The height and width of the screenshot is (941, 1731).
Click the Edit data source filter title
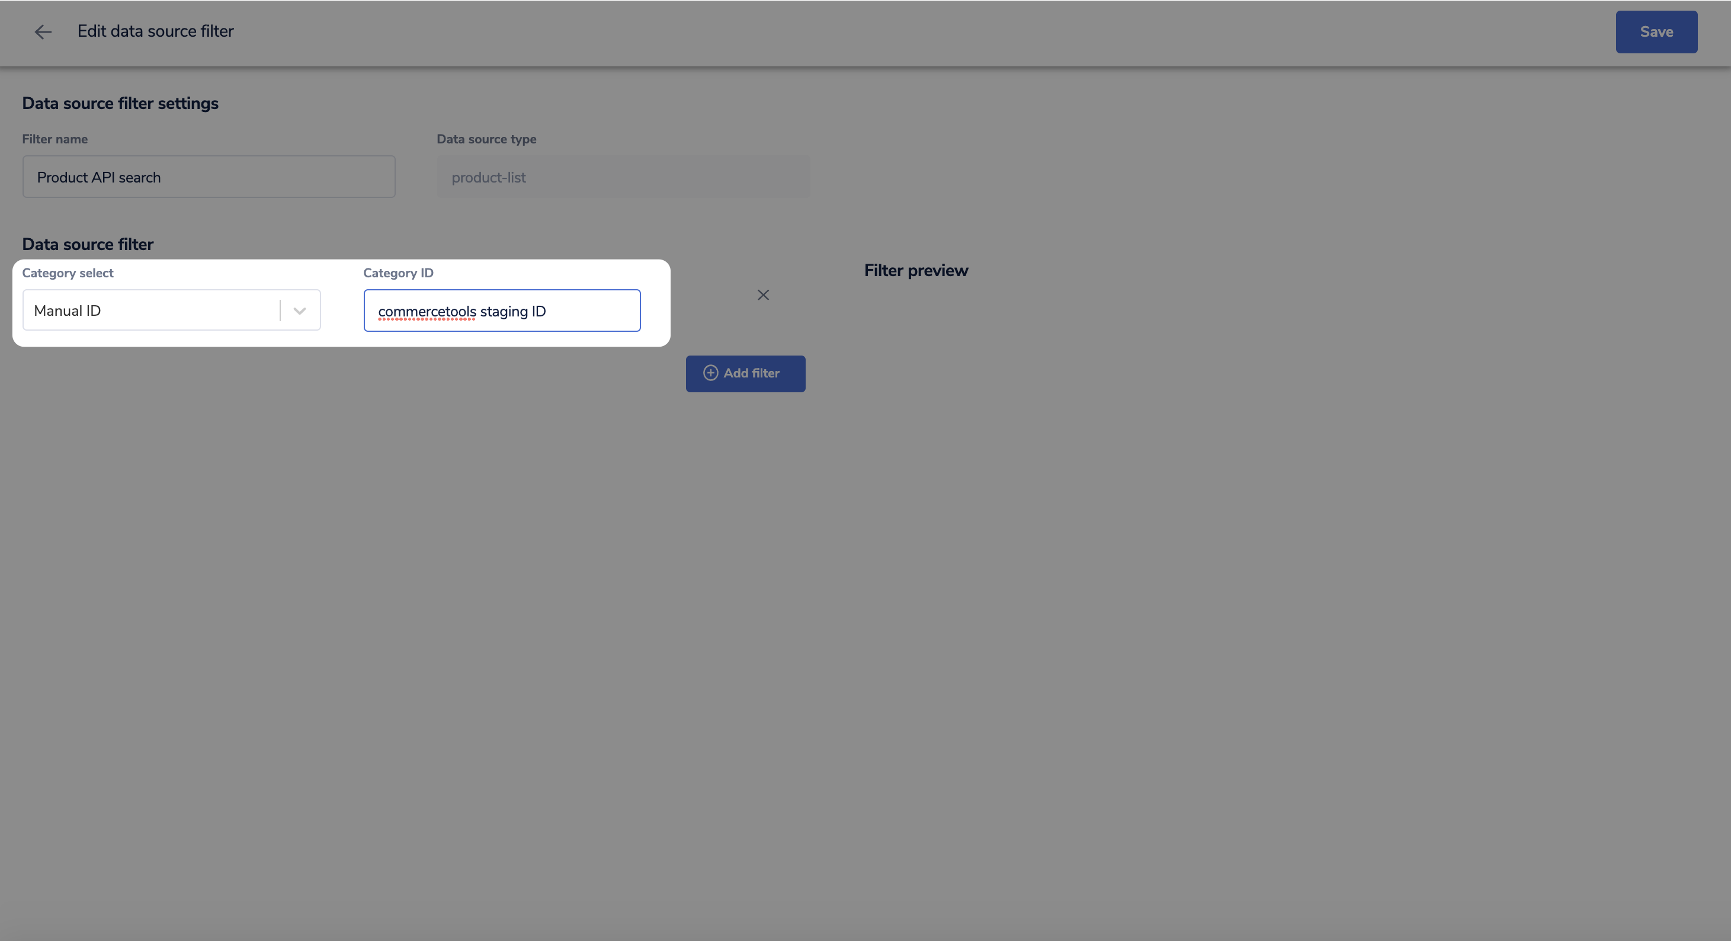(155, 31)
